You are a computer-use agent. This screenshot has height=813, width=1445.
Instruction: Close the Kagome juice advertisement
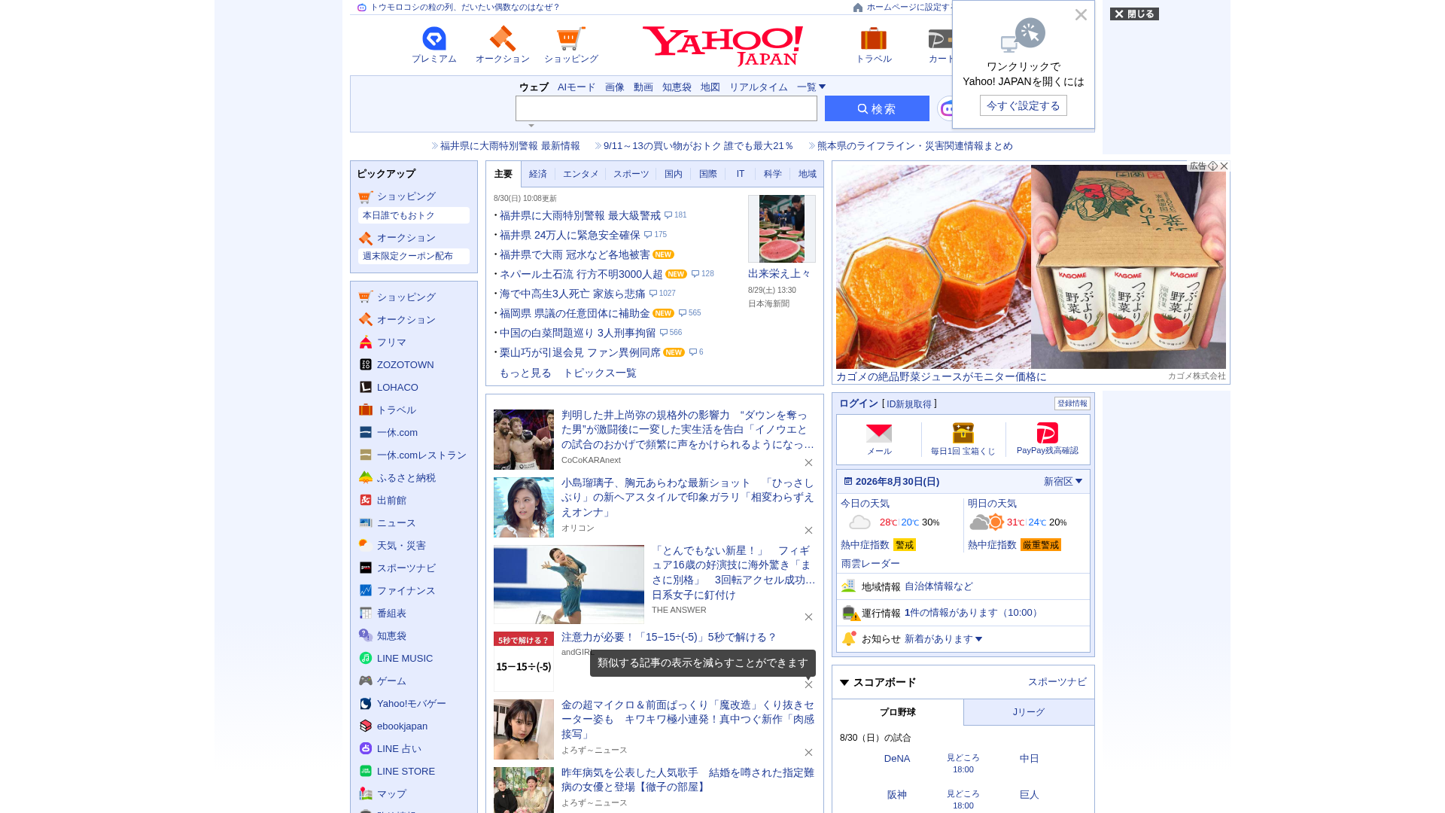coord(1224,166)
